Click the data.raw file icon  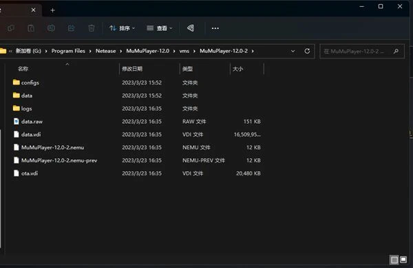tap(17, 121)
